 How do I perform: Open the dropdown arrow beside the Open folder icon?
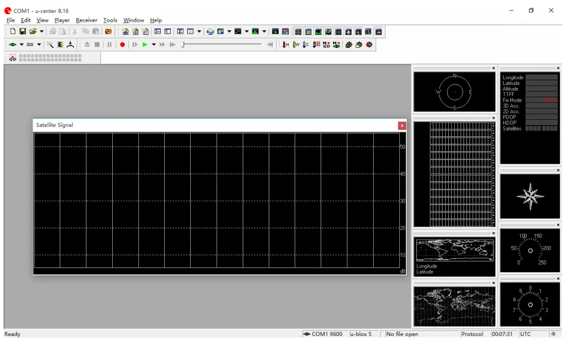pos(41,32)
